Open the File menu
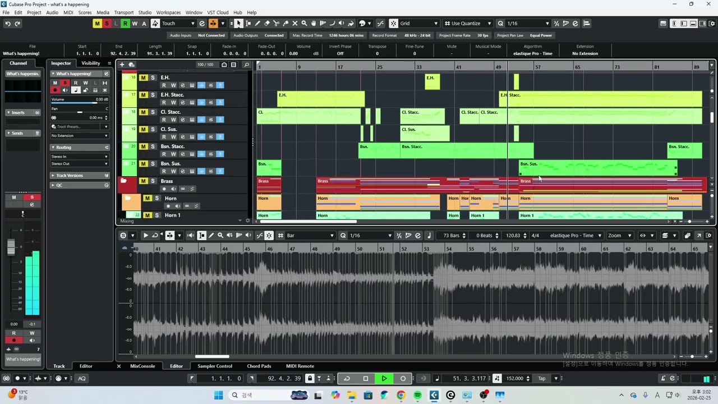 pos(5,12)
